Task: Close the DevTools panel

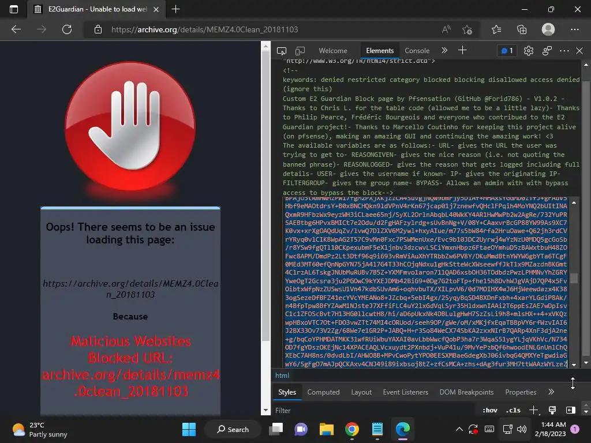Action: point(579,51)
